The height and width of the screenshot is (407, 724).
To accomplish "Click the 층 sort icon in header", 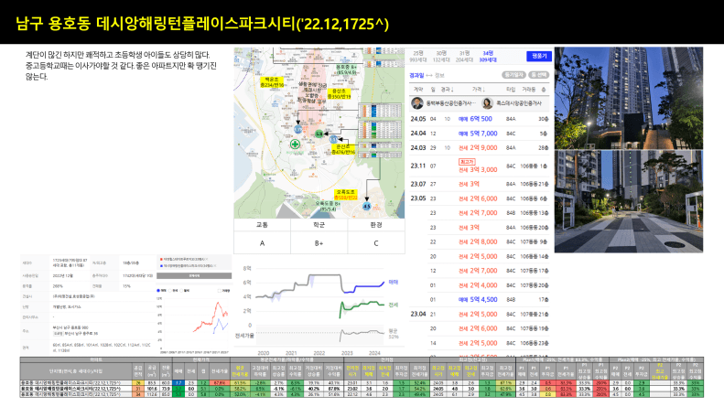I will pos(544,89).
